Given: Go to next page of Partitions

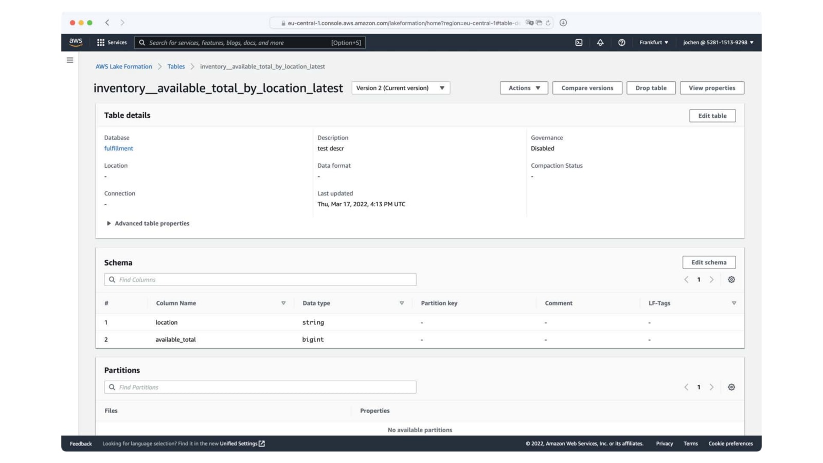Looking at the screenshot, I should click(x=712, y=387).
